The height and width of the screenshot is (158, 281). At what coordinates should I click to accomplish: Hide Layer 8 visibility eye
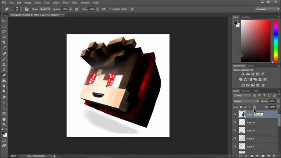235,147
